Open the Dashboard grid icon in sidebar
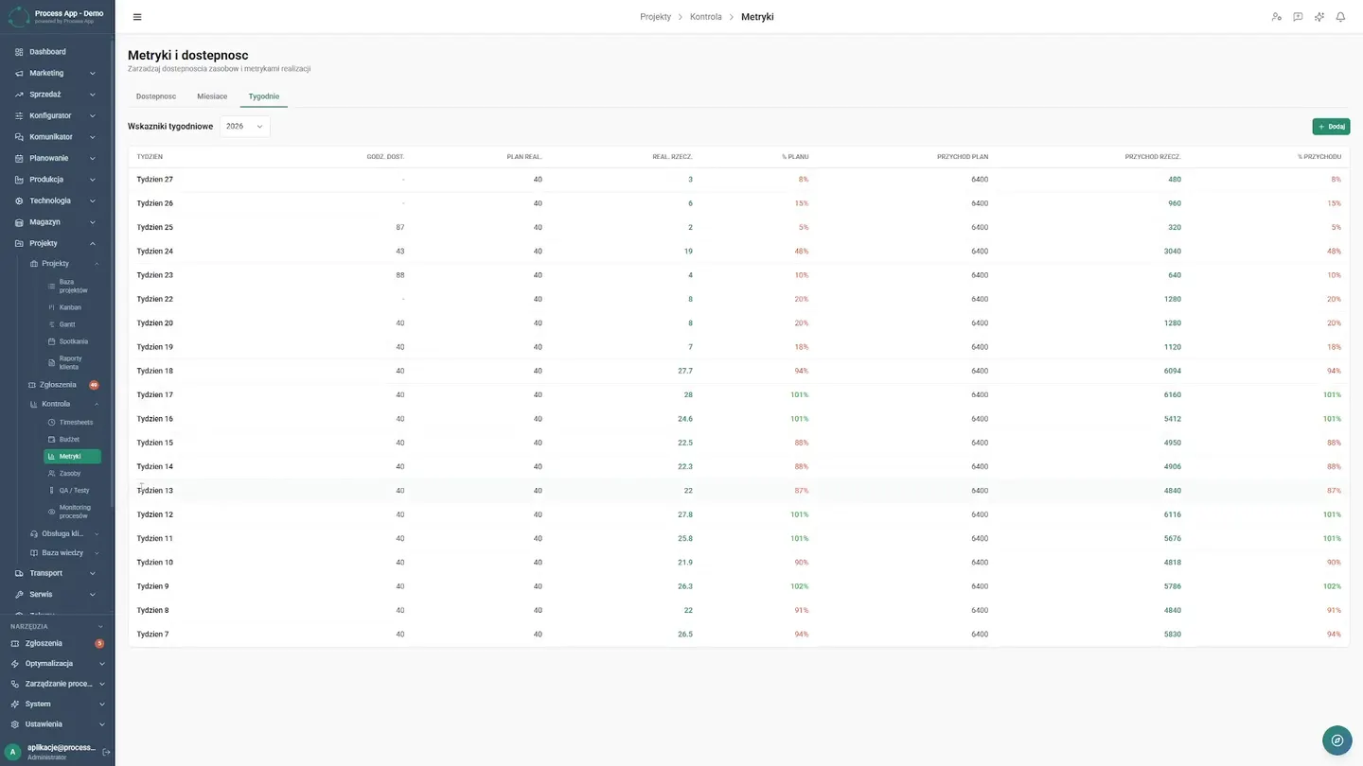The height and width of the screenshot is (766, 1363). coord(19,52)
